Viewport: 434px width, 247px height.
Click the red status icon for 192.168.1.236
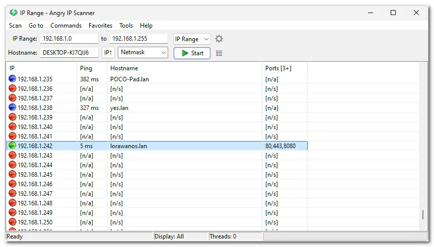(12, 88)
